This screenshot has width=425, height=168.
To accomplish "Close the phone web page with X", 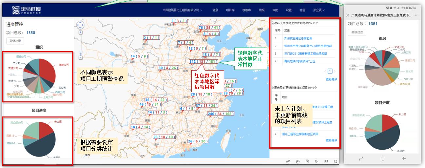I will tap(348, 15).
